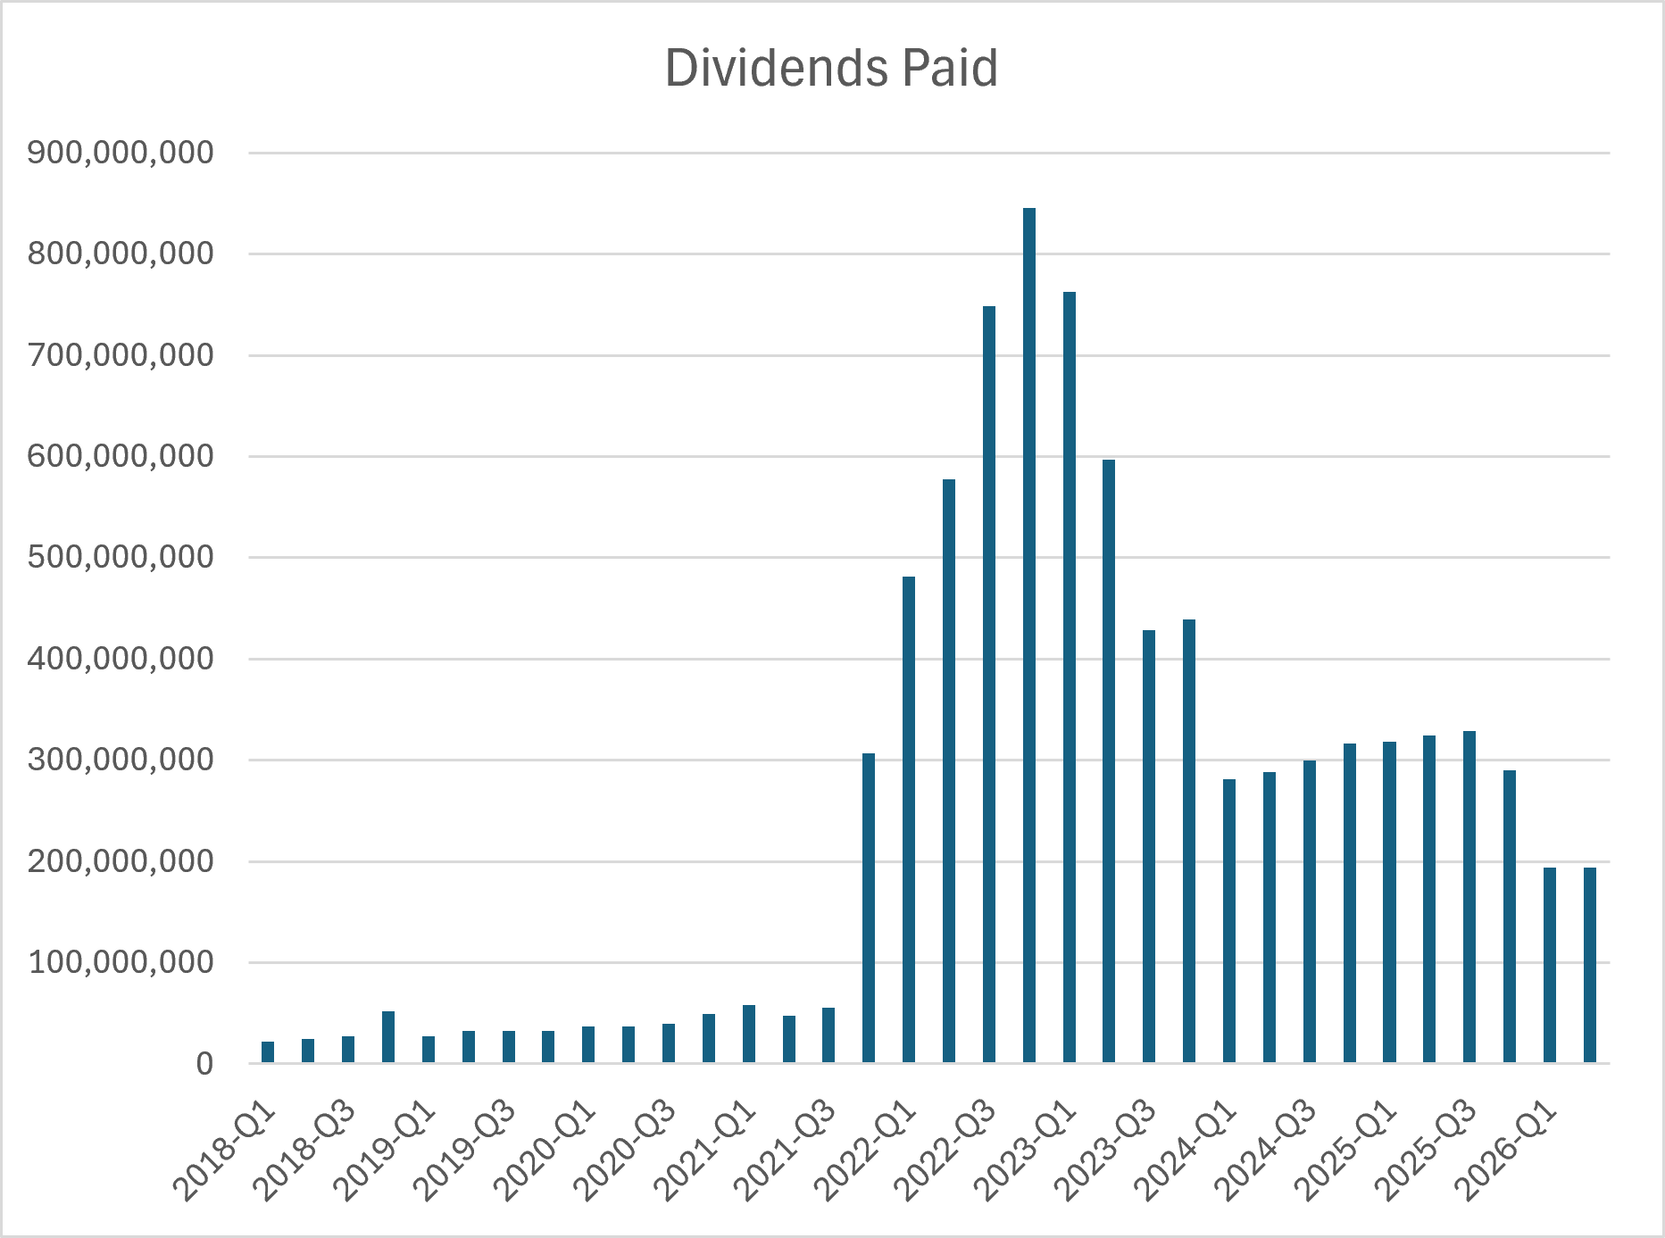
Task: Click the 2021-Q4 bar near 300 million
Action: 869,909
